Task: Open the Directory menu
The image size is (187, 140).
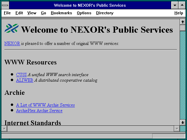Action: click(x=105, y=13)
